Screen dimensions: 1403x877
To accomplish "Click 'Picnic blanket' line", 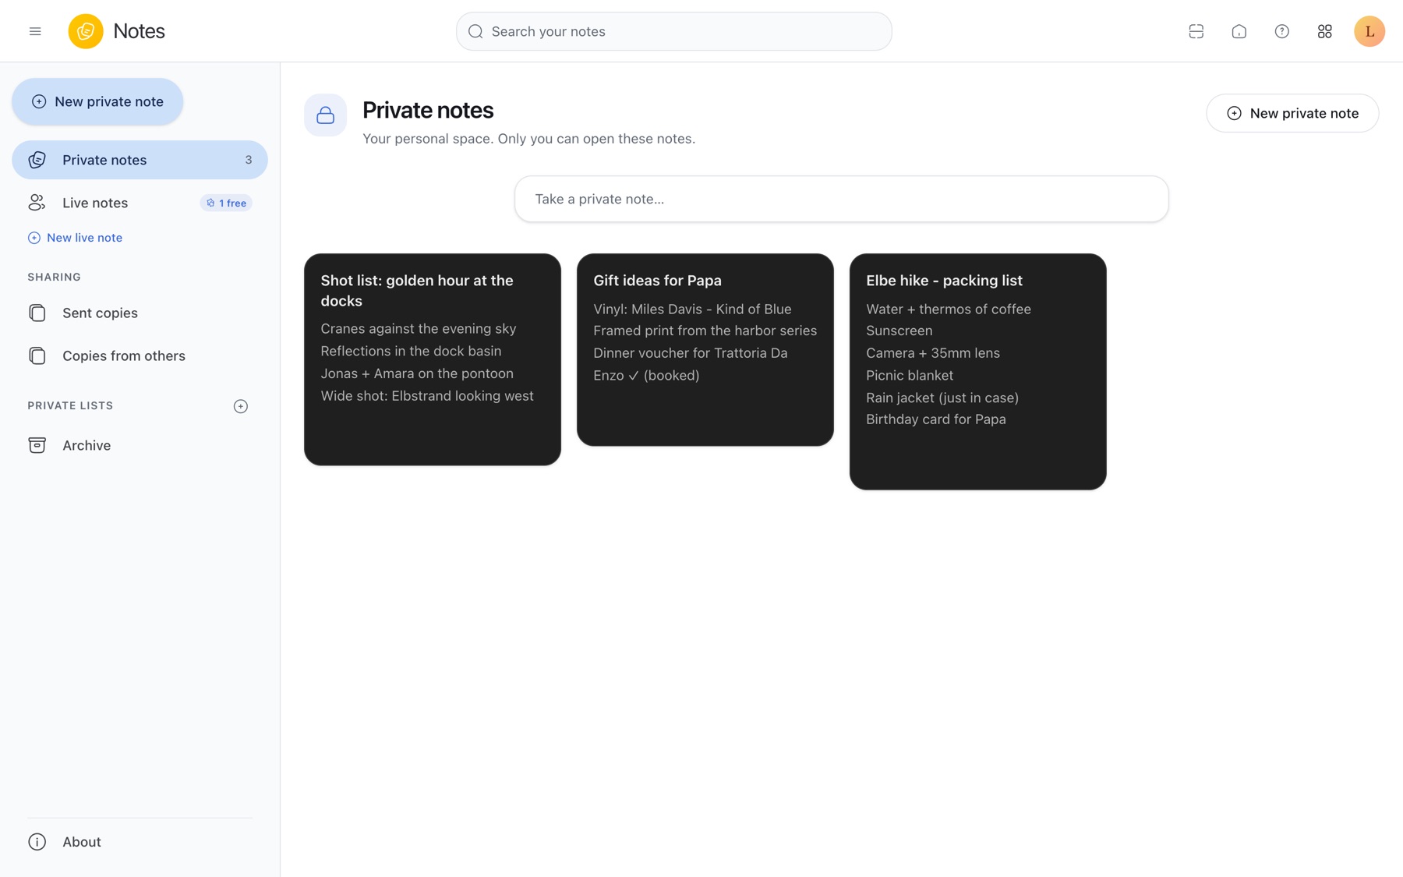I will click(910, 375).
